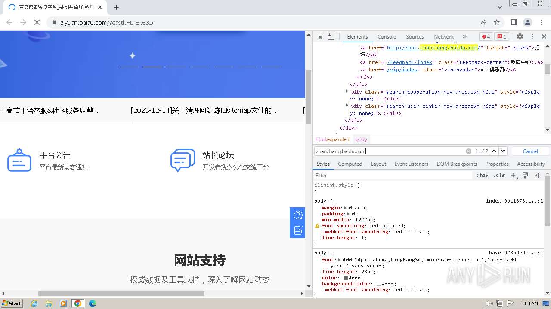The image size is (551, 309).
Task: Open index_9bc1873.css:1 source link
Action: (514, 201)
